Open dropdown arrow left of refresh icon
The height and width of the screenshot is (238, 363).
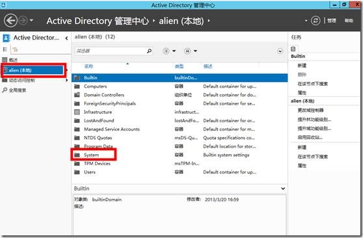(x=306, y=21)
